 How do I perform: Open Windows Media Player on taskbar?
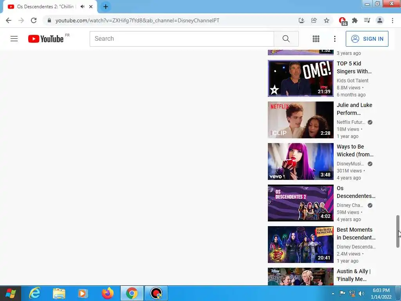[x=83, y=293]
